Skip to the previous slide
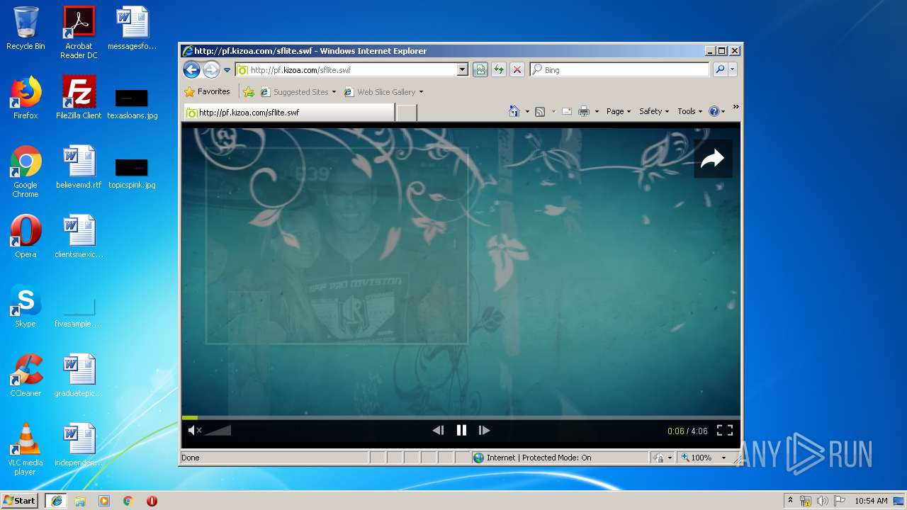Image resolution: width=907 pixels, height=510 pixels. point(438,430)
